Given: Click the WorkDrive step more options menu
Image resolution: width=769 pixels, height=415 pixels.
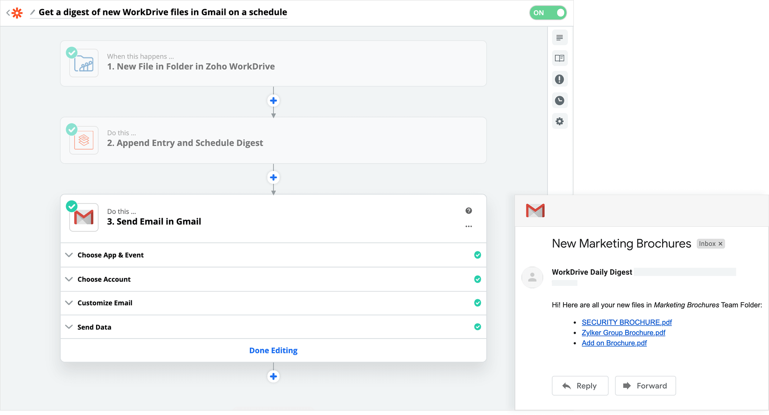Looking at the screenshot, I should point(468,226).
